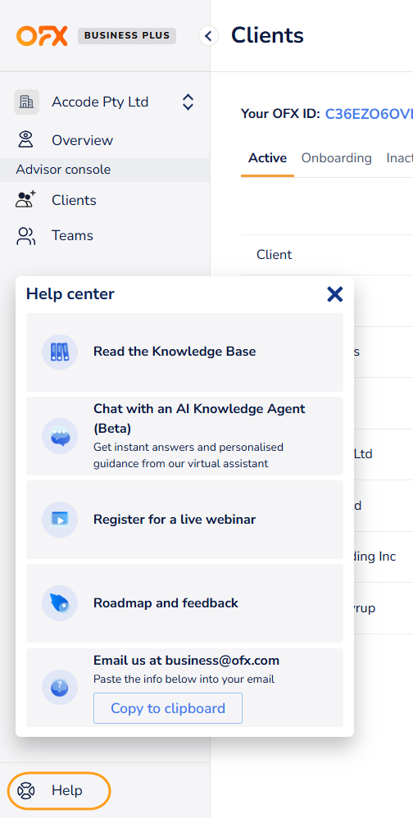The width and height of the screenshot is (413, 818).
Task: Start Chat with an AI Knowledge Agent
Action: pyautogui.click(x=184, y=436)
